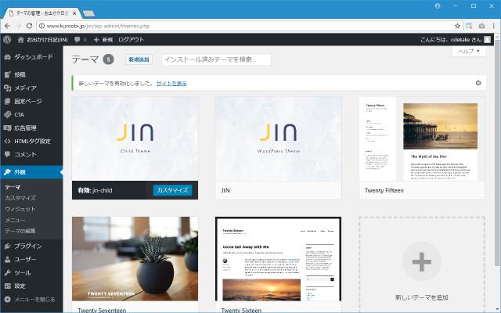Click the browser address bar URL

click(98, 26)
